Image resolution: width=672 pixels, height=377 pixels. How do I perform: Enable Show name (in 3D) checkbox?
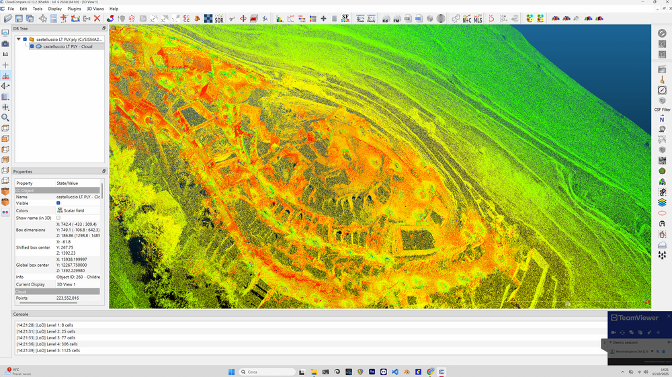[x=58, y=218]
